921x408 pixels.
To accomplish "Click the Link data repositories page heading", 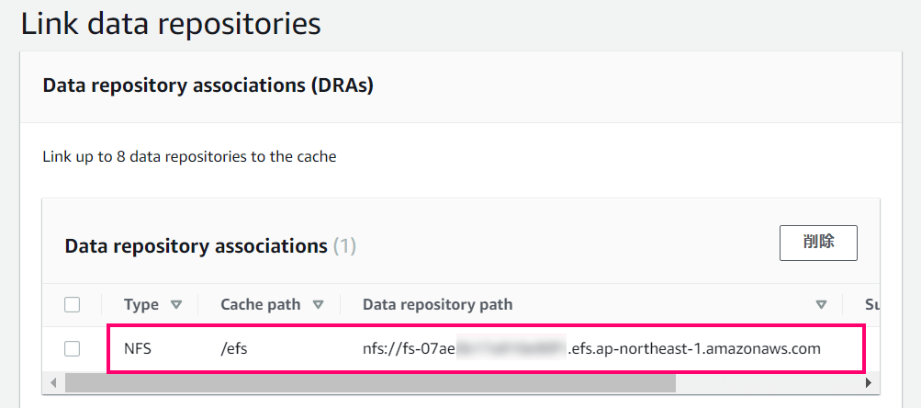I will [x=171, y=25].
